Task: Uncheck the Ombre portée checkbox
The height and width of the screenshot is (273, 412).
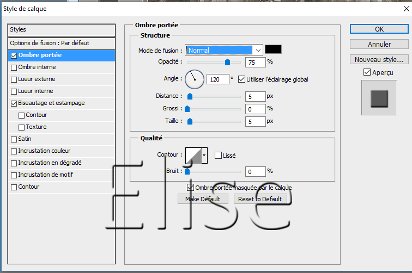Action: [x=14, y=55]
